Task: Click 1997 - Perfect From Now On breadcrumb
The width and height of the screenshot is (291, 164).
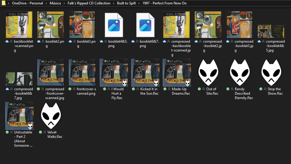Action: coord(164,3)
